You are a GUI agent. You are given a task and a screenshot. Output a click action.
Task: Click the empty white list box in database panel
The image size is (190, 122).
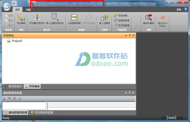[24, 106]
